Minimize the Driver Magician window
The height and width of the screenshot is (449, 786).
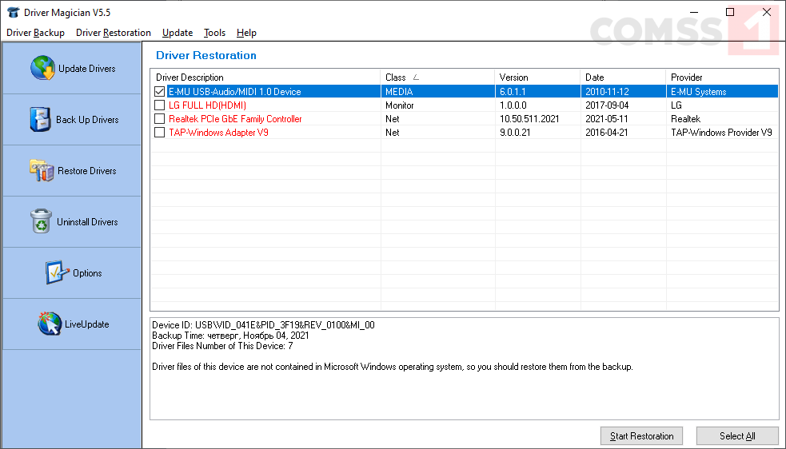click(x=694, y=12)
